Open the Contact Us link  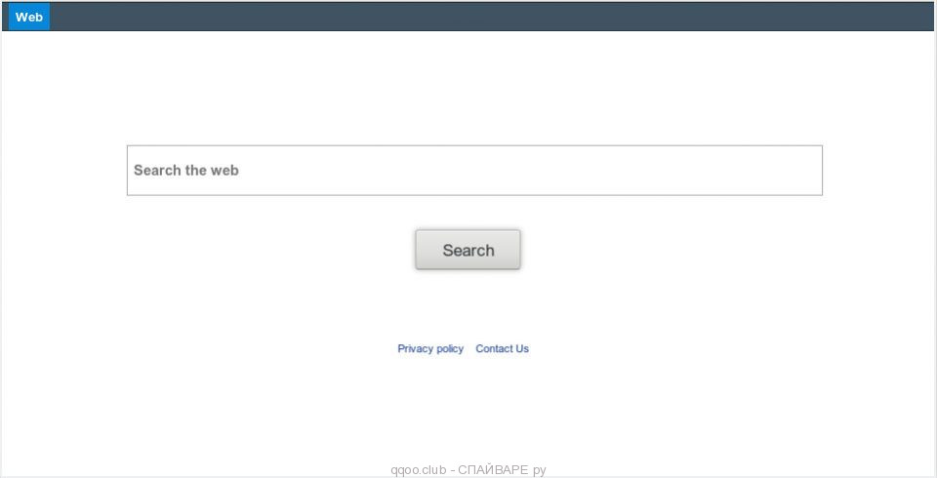[x=502, y=349]
